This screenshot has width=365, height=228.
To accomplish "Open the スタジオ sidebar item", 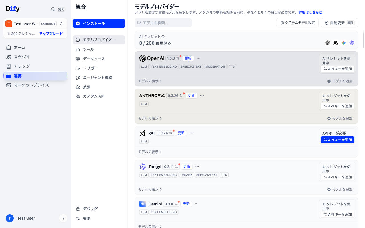I will [35, 57].
